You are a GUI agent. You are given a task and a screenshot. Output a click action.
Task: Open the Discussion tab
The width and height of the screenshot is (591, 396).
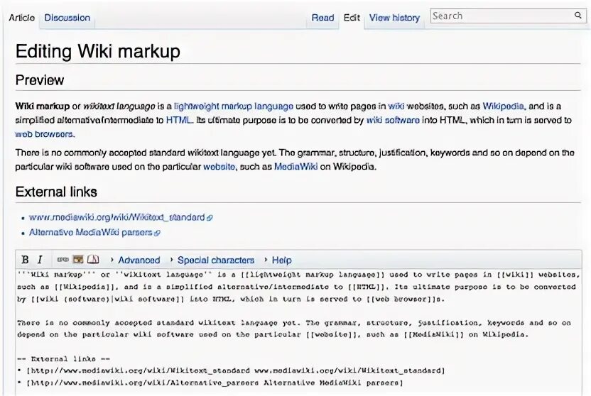point(67,18)
